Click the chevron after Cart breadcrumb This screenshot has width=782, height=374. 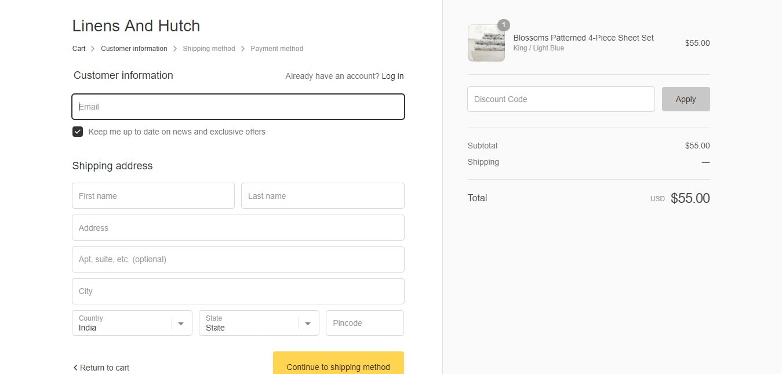(93, 49)
